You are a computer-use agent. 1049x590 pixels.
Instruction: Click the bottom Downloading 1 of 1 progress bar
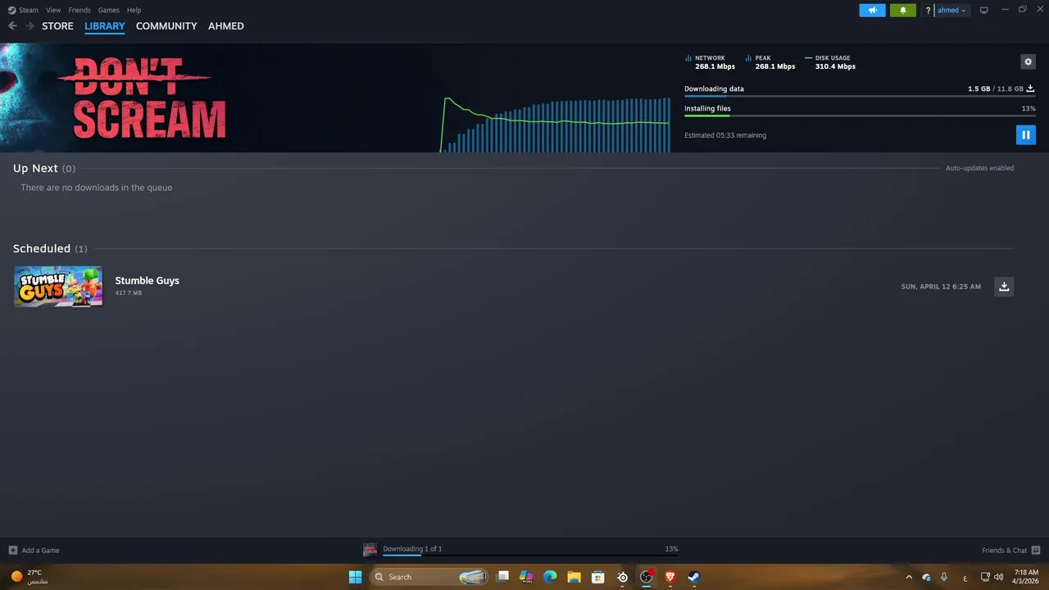click(x=530, y=556)
